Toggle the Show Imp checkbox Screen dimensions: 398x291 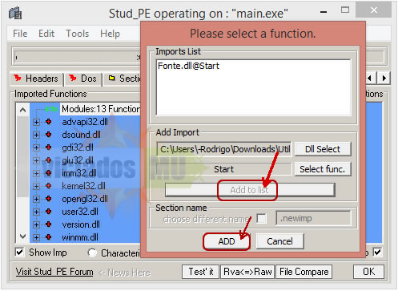click(20, 252)
